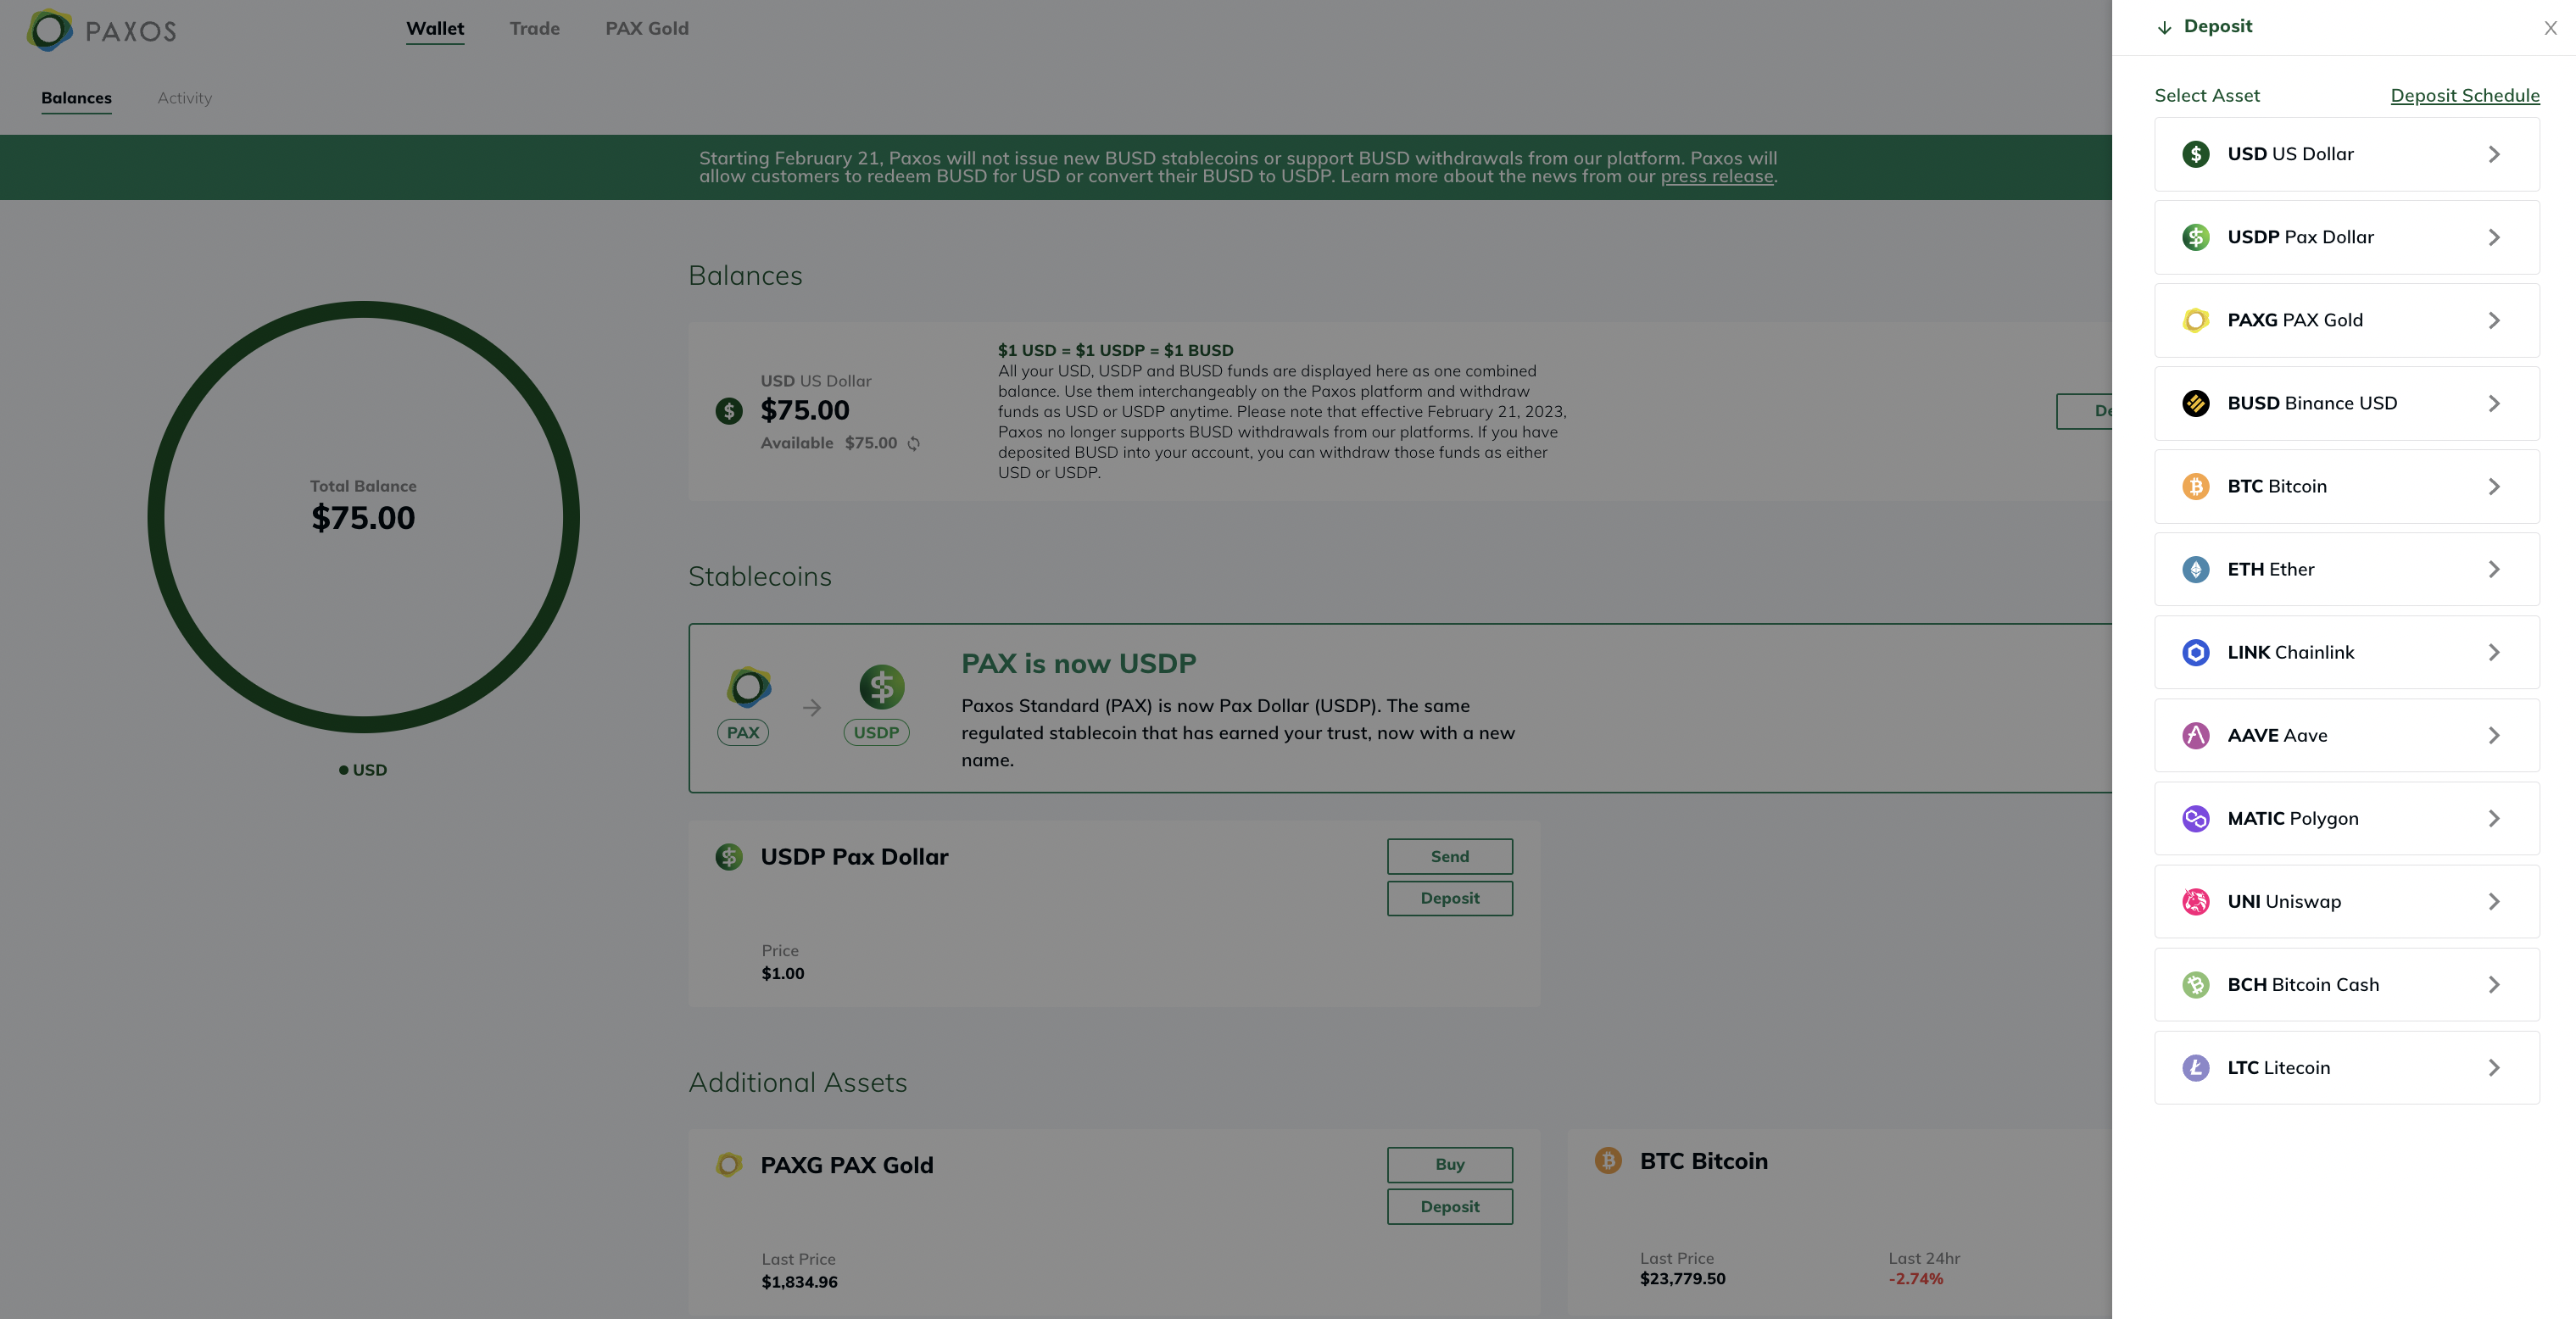Click the PAX logo icon in the USDP banner
Viewport: 2576px width, 1319px height.
tap(749, 687)
